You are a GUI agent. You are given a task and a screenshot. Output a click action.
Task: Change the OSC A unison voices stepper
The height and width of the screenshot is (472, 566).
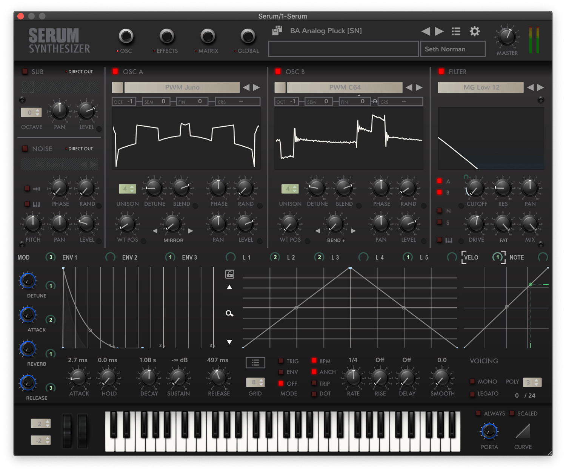tap(128, 188)
